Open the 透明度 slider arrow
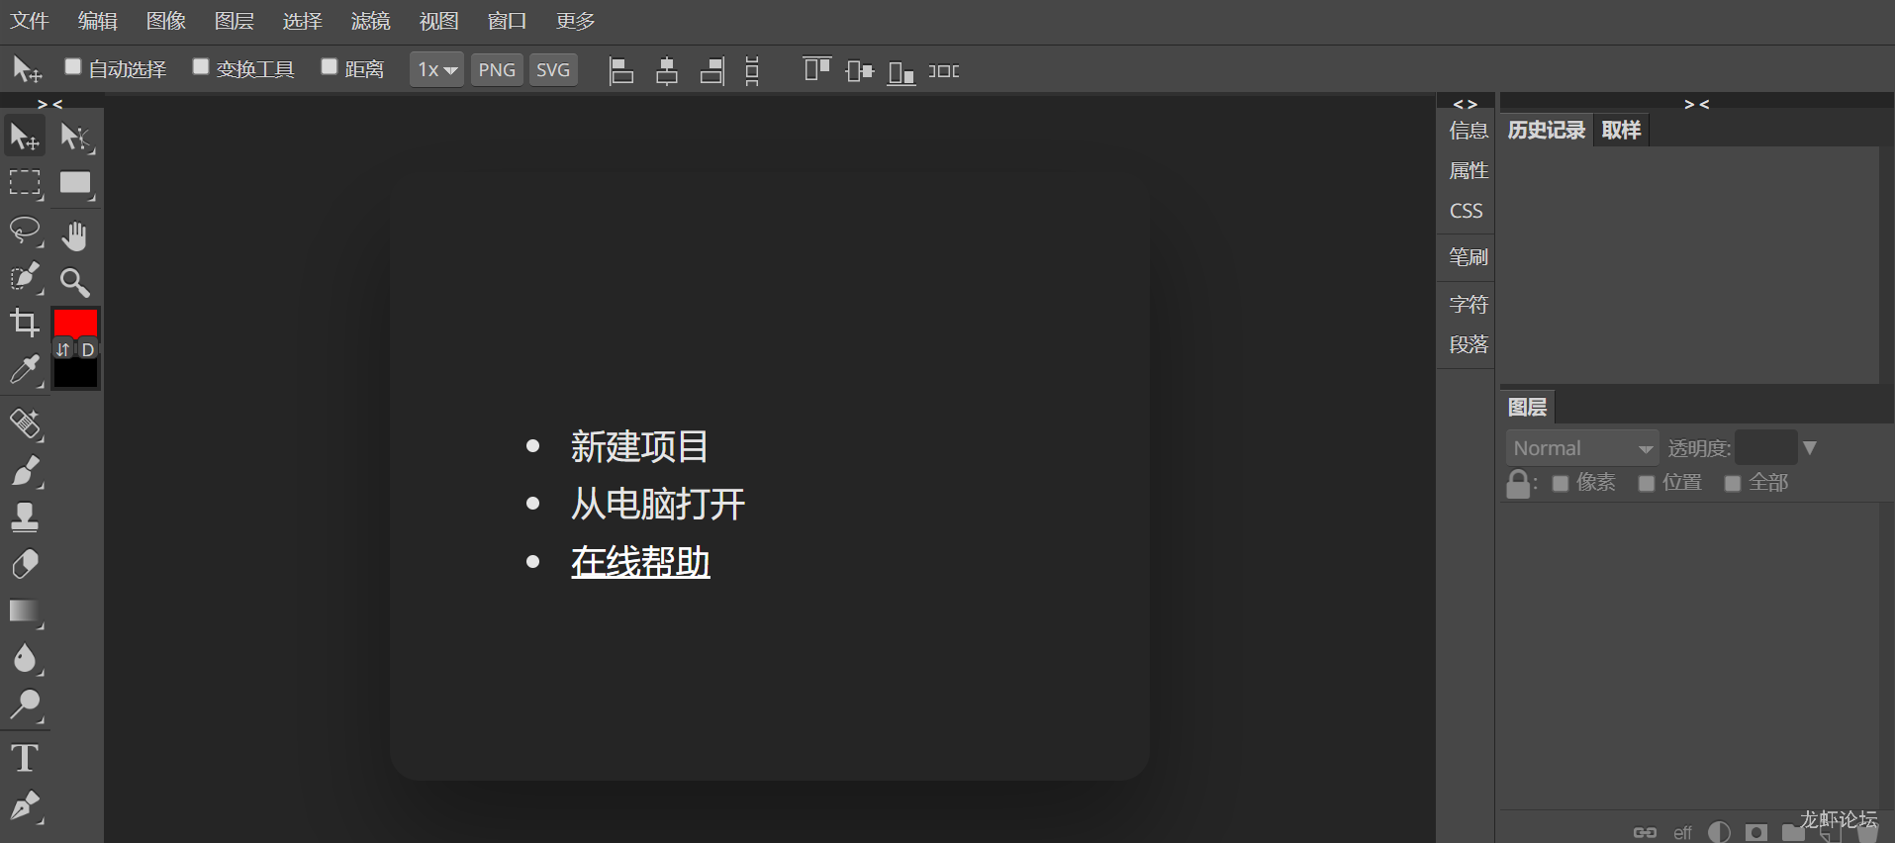The image size is (1895, 843). (x=1810, y=448)
